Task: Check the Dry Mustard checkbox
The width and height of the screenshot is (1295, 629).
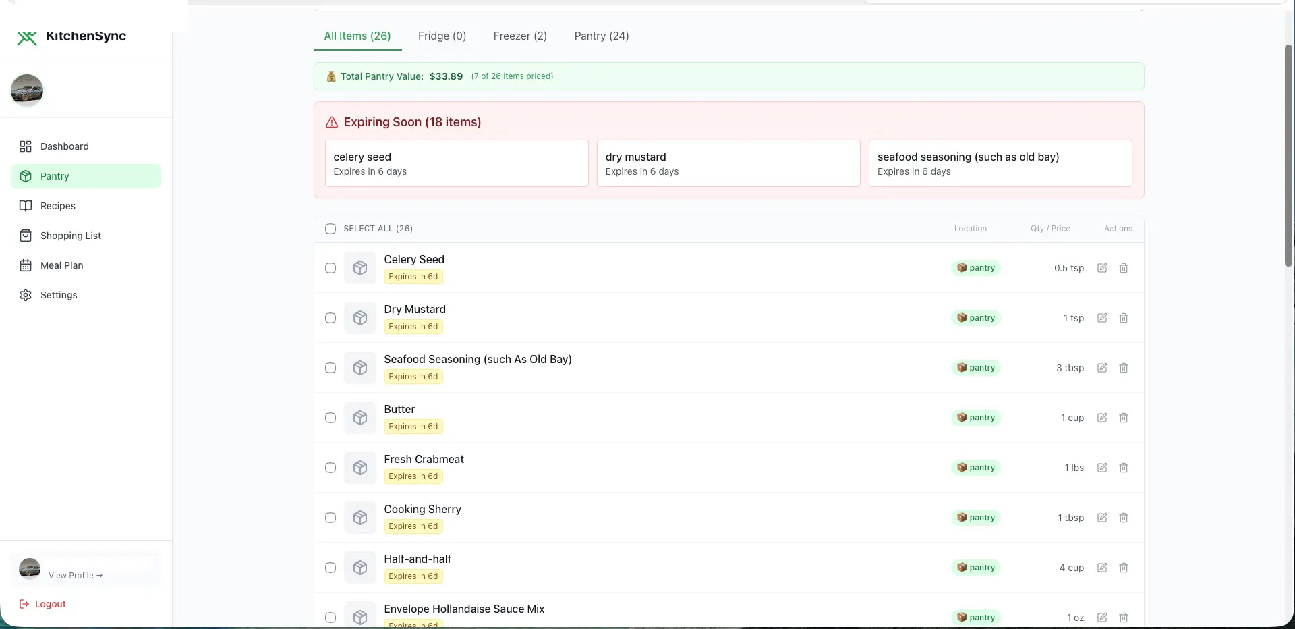Action: click(x=330, y=318)
